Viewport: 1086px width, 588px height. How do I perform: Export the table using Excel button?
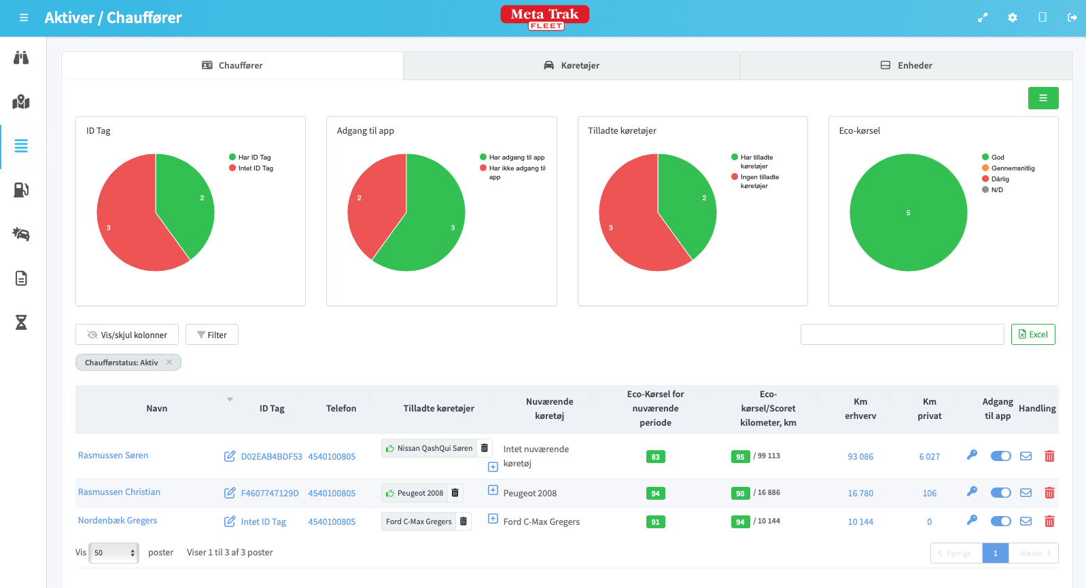[x=1033, y=335]
